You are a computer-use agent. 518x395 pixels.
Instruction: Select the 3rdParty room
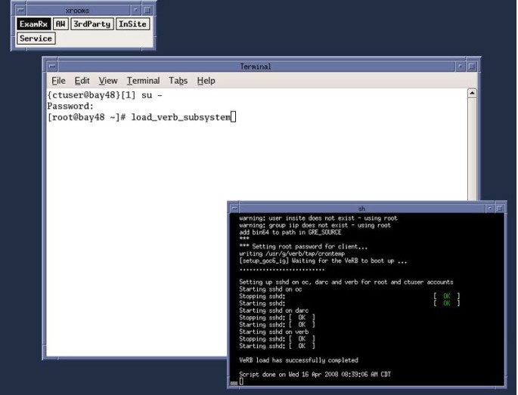pos(92,24)
